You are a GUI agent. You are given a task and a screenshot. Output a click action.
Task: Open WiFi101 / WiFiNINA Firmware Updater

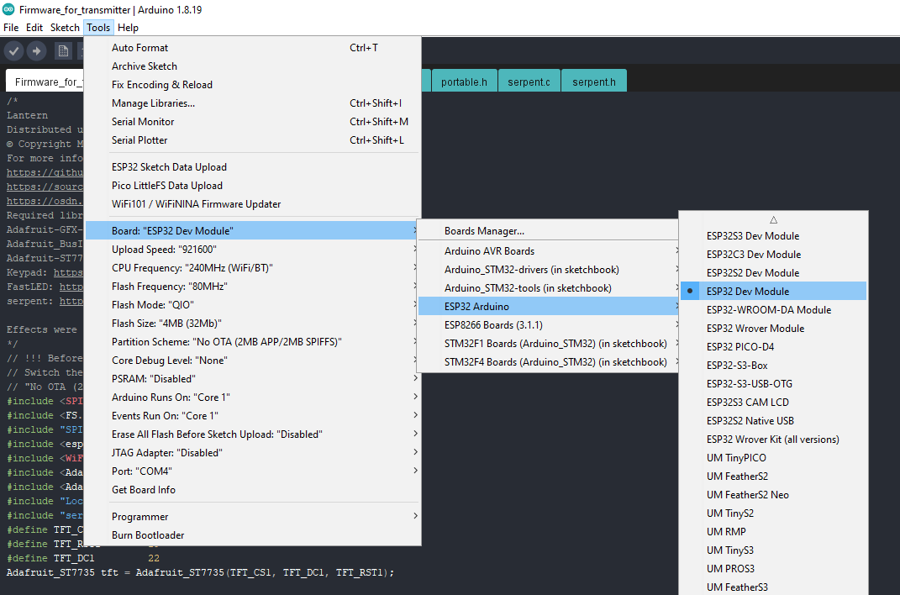(253, 203)
